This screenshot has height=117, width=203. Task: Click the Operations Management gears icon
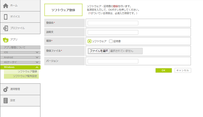[6, 89]
